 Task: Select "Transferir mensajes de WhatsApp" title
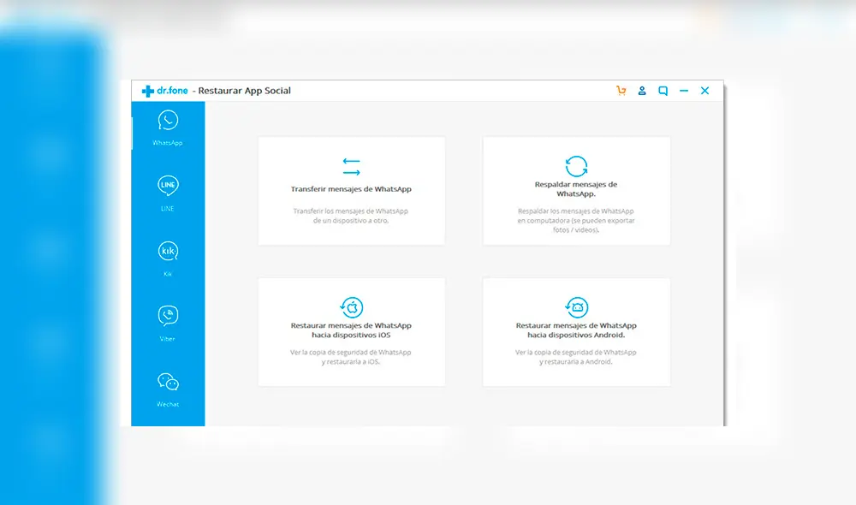coord(351,189)
